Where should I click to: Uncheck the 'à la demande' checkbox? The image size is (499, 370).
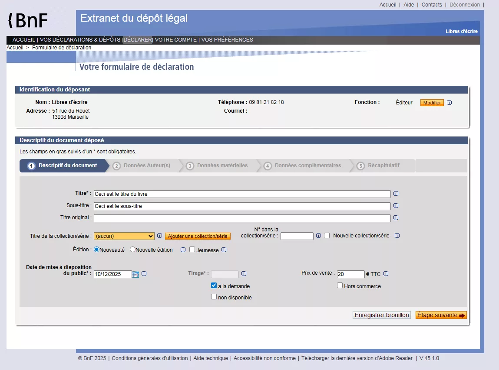click(214, 286)
